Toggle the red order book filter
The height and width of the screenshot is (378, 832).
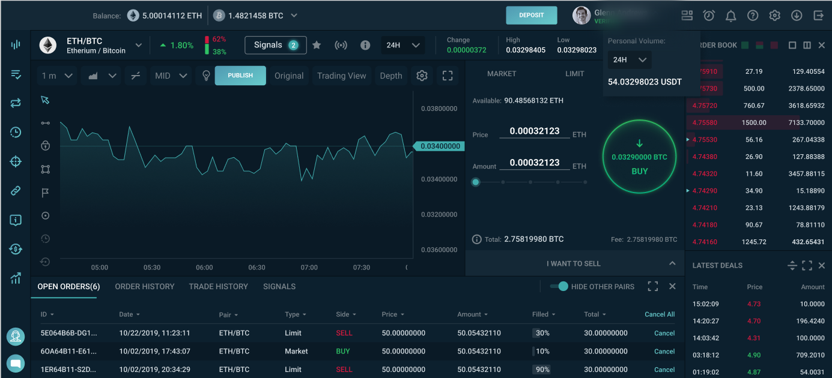point(774,45)
